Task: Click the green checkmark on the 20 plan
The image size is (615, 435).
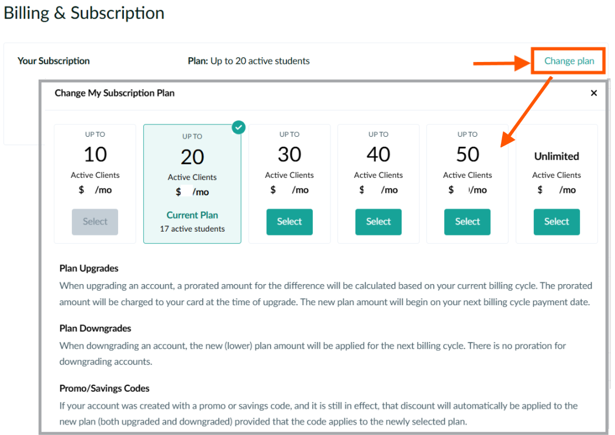Action: tap(239, 127)
